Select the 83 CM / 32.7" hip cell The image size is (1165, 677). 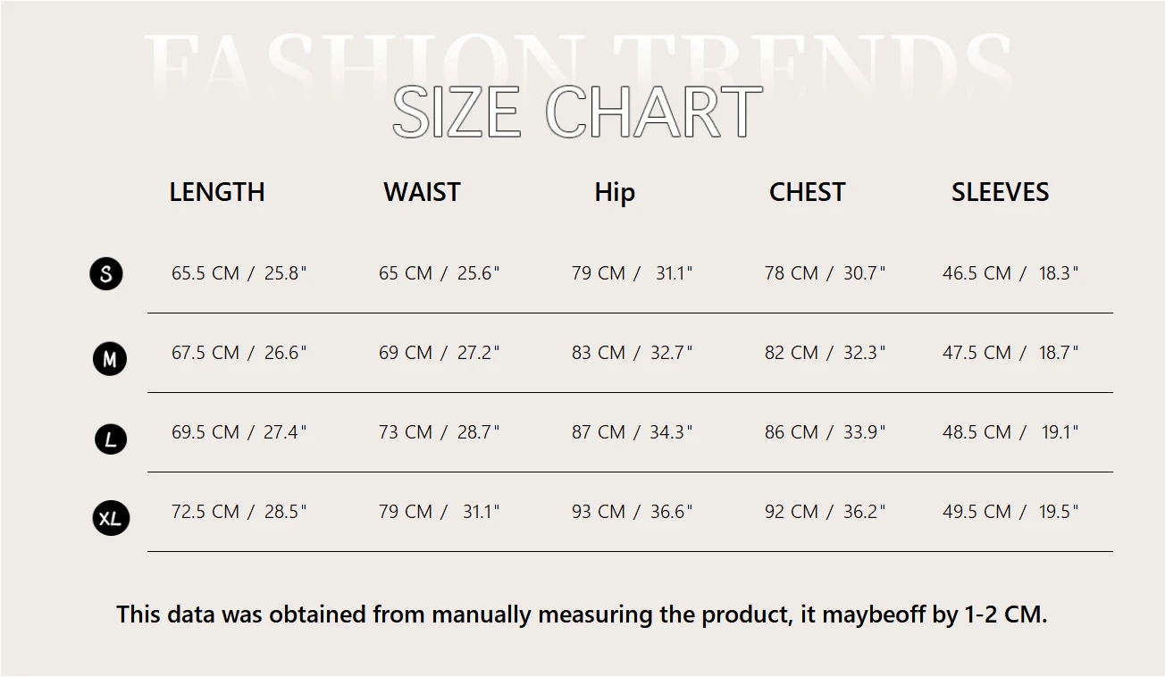point(632,353)
